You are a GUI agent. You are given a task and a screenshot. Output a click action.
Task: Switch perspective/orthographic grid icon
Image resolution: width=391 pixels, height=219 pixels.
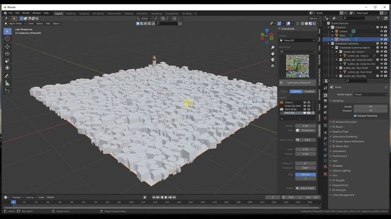tap(272, 66)
